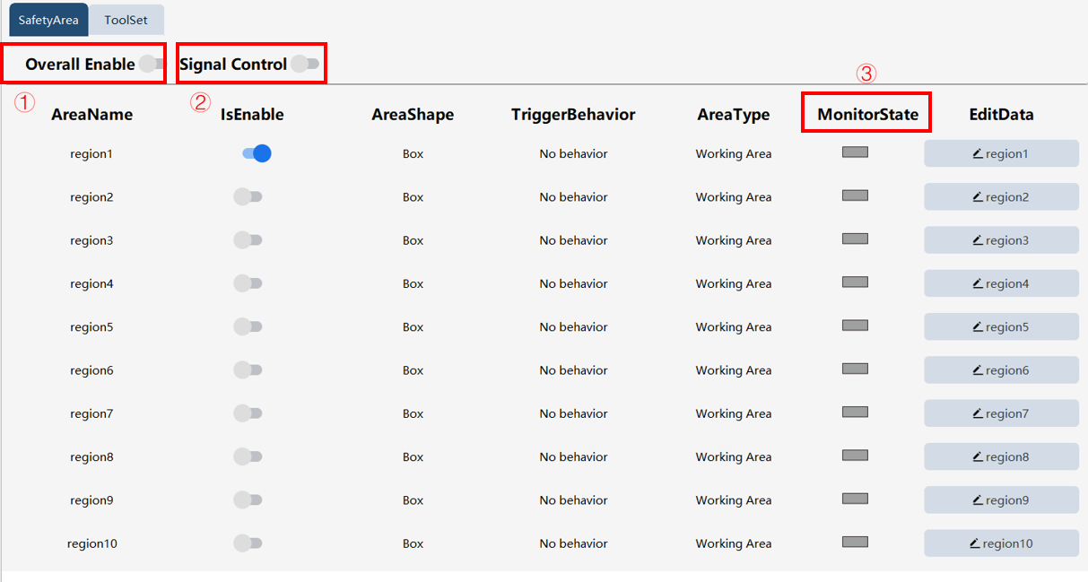The width and height of the screenshot is (1088, 582).
Task: Enable the region5 IsEnable switch
Action: pos(248,326)
